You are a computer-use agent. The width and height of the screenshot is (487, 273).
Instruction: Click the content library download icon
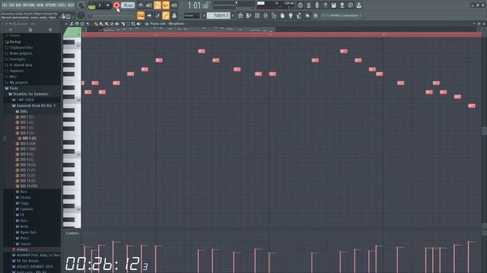(358, 5)
